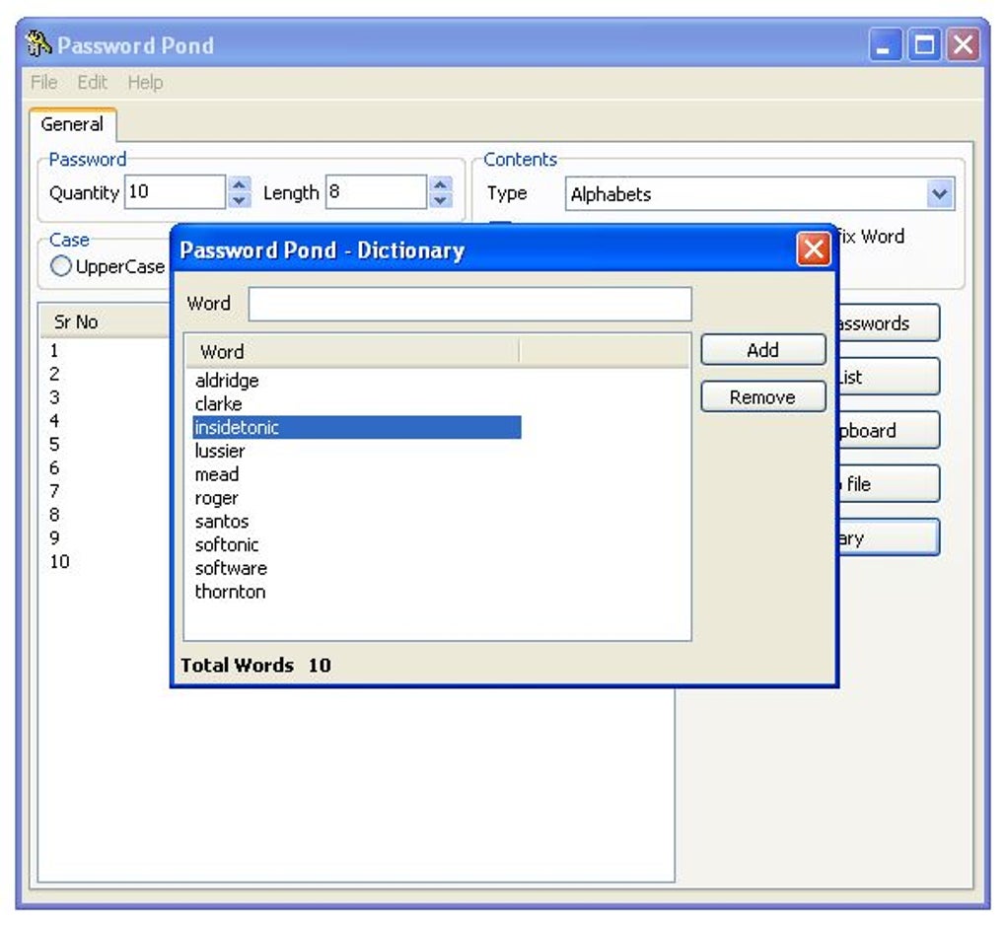
Task: Select the word thornton
Action: pos(231,592)
